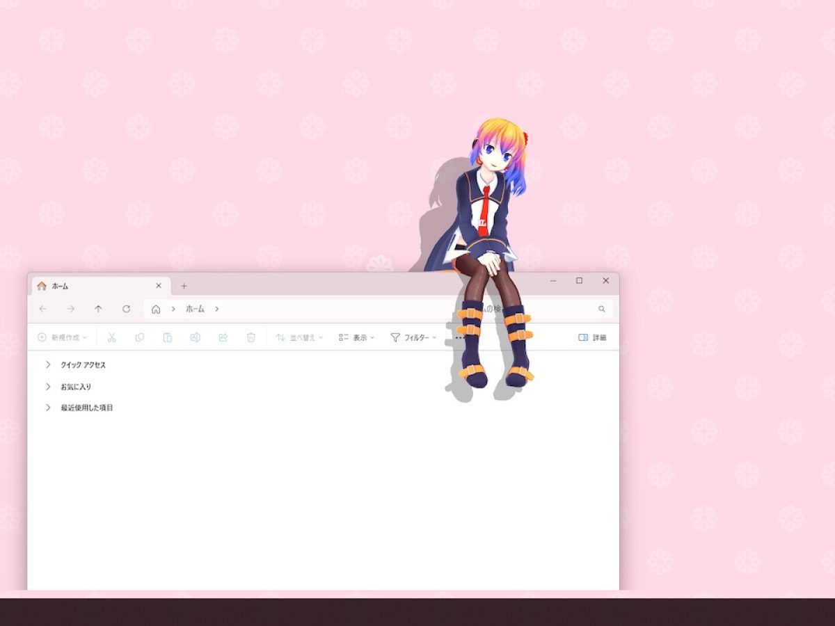Expand the クイック アクセス section

(x=48, y=364)
